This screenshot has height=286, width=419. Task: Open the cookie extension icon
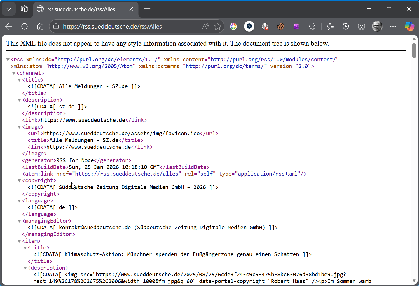pyautogui.click(x=281, y=26)
